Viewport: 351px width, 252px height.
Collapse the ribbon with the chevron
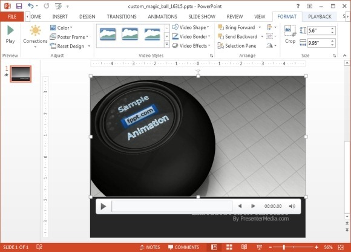pyautogui.click(x=345, y=56)
